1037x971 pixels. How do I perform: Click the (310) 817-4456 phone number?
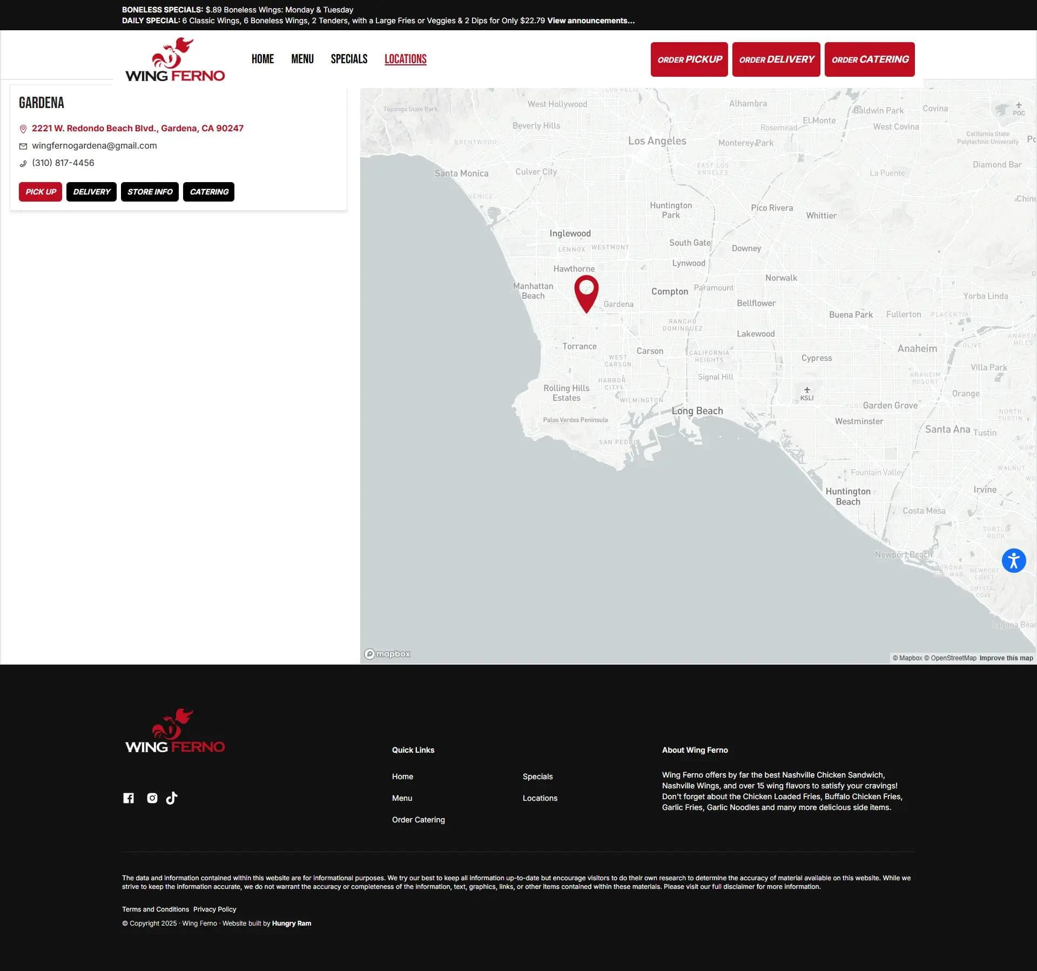click(x=63, y=163)
